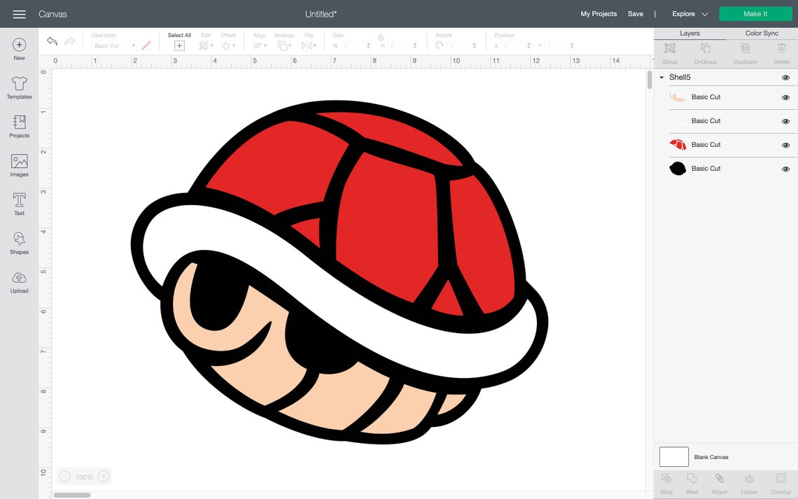Click the Save link
The width and height of the screenshot is (798, 499).
(x=636, y=13)
